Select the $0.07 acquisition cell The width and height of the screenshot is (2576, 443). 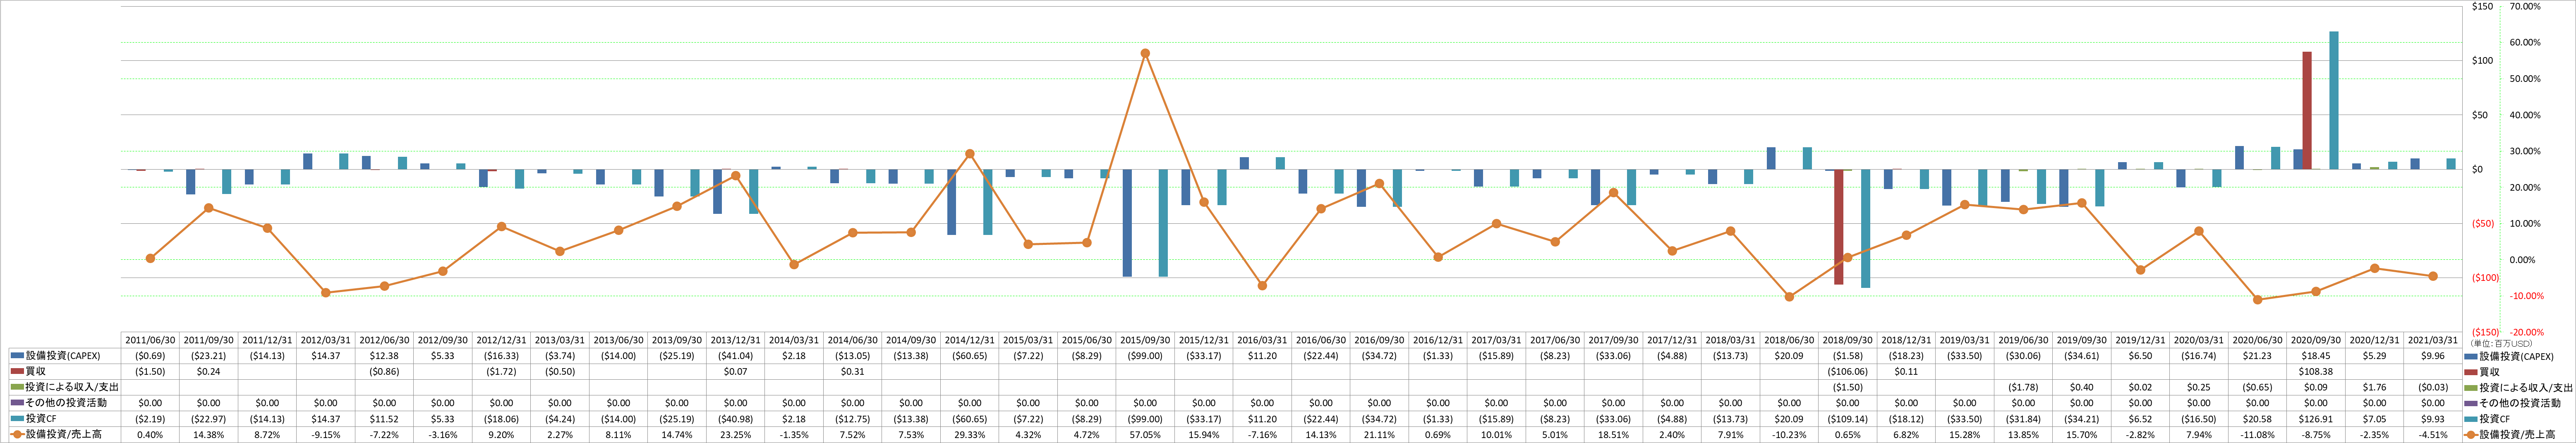coord(735,371)
